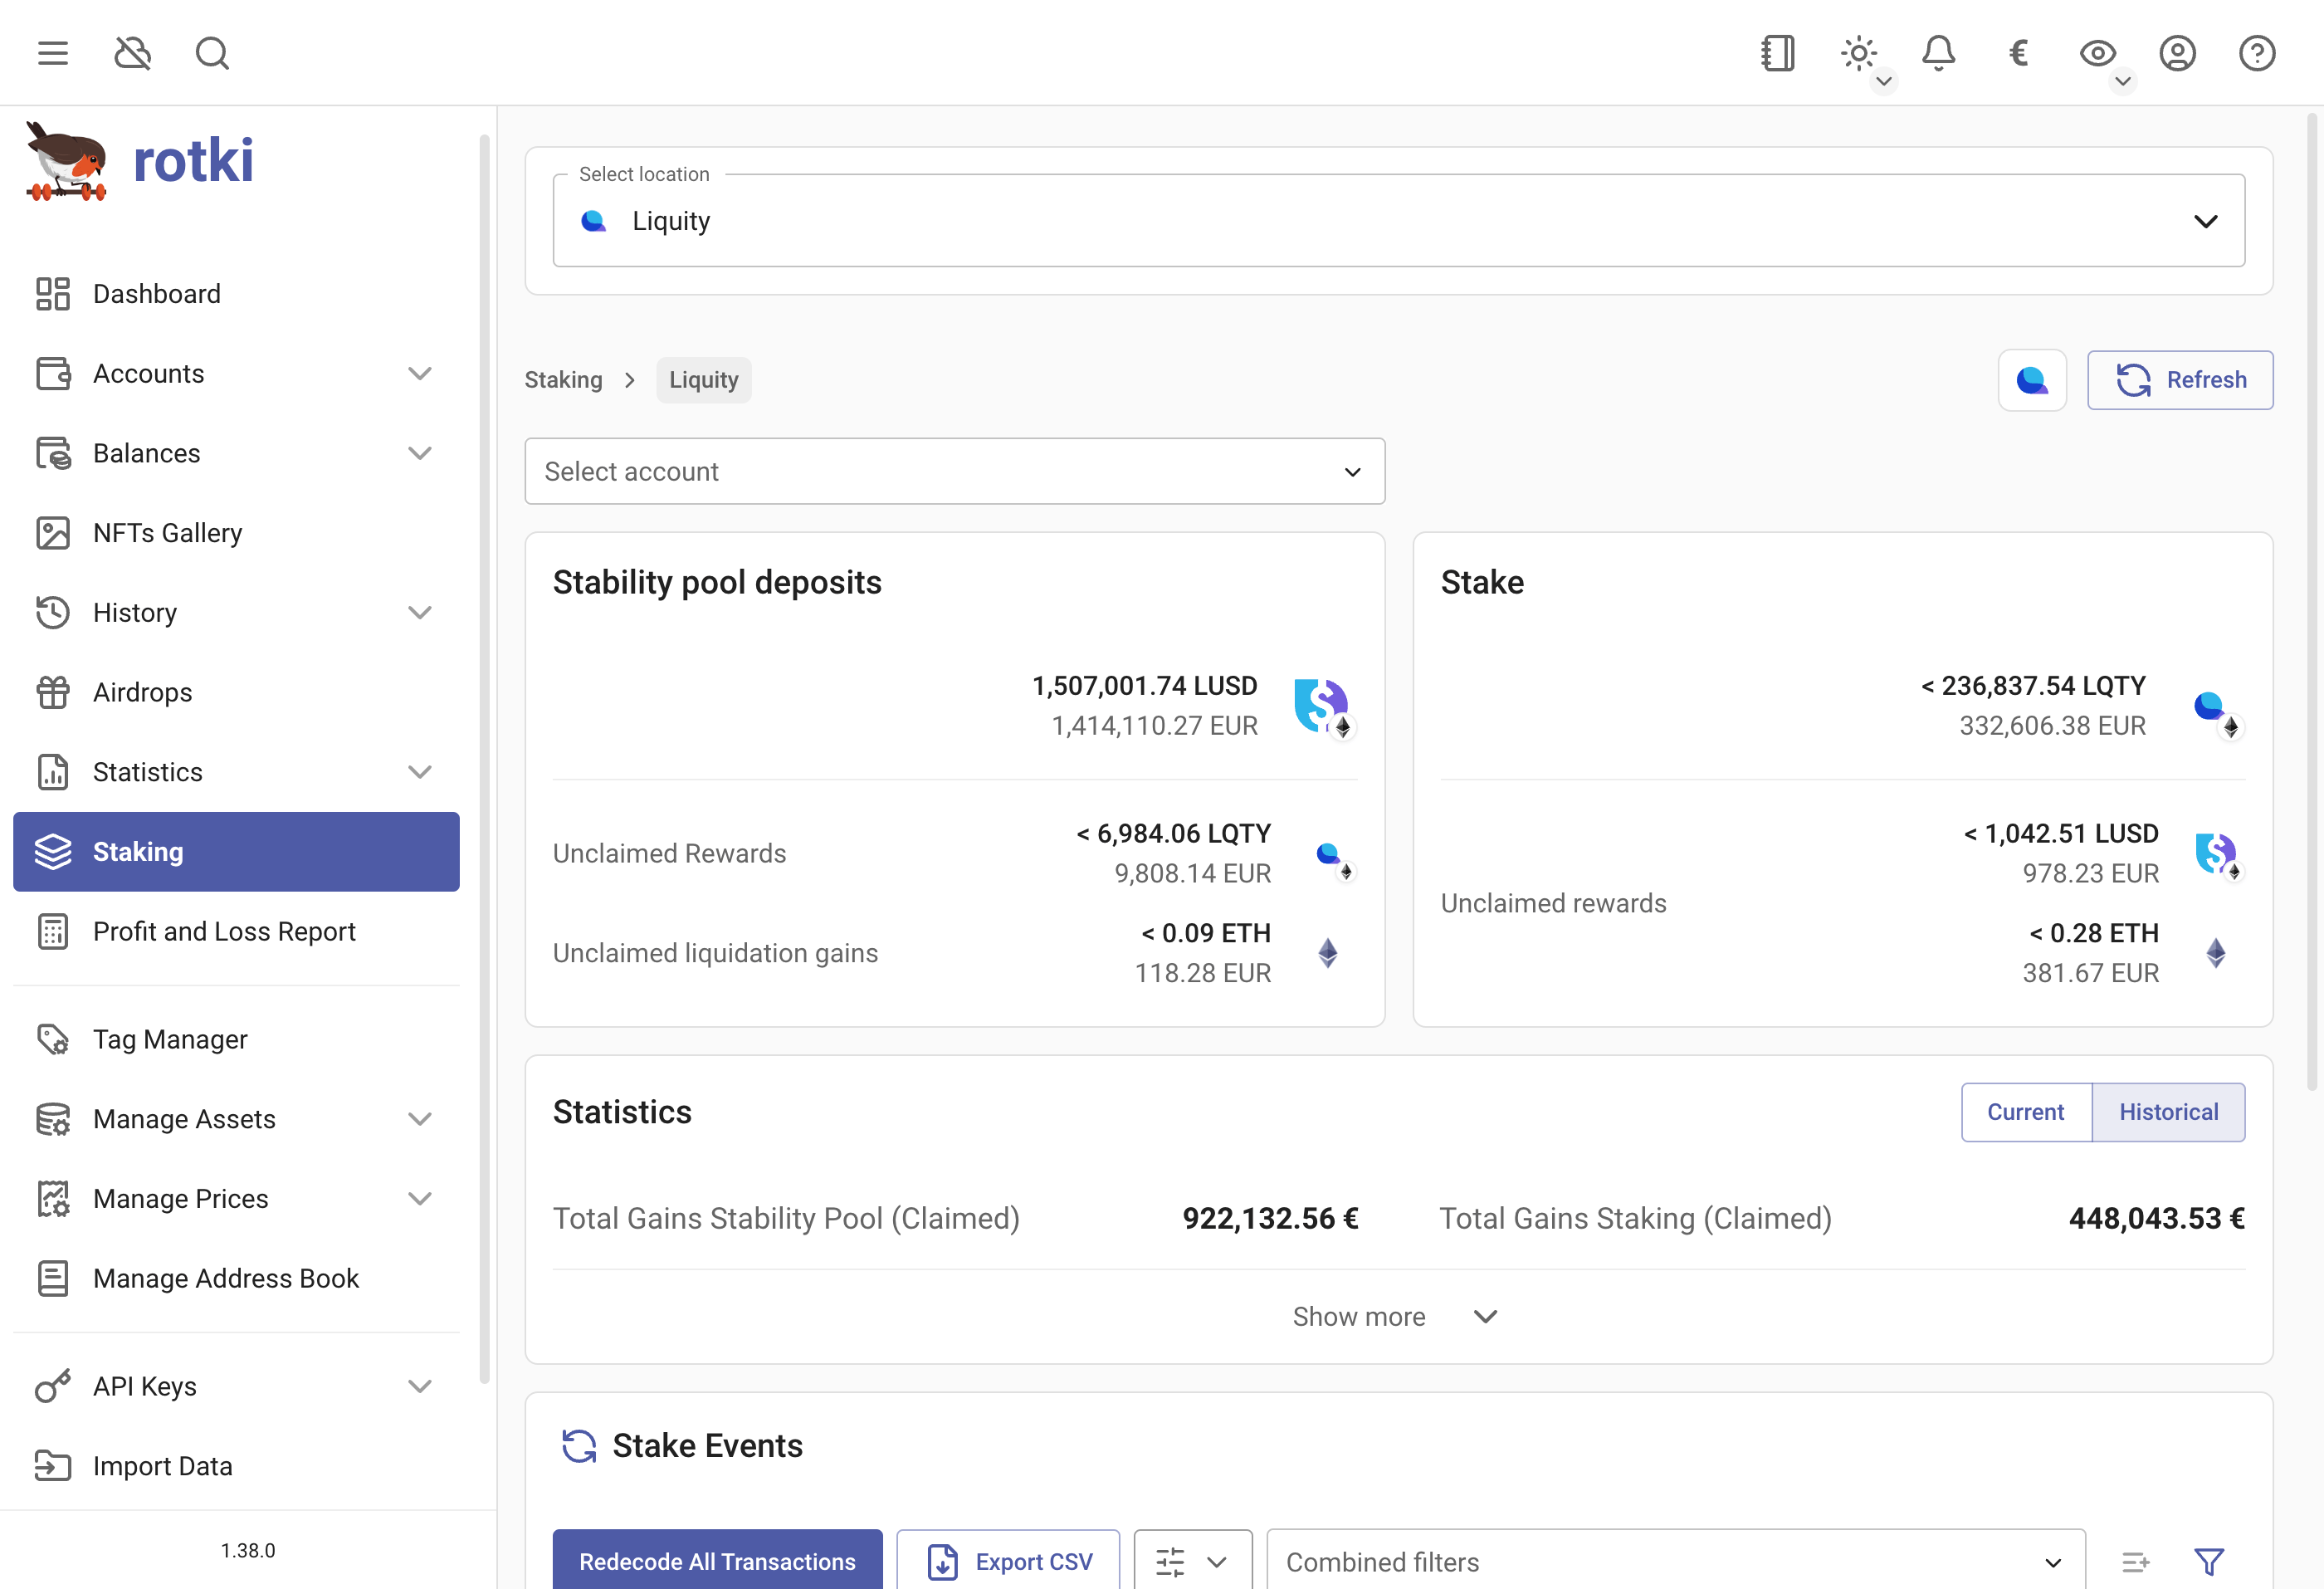Open the global search icon
This screenshot has width=2324, height=1589.
(212, 53)
